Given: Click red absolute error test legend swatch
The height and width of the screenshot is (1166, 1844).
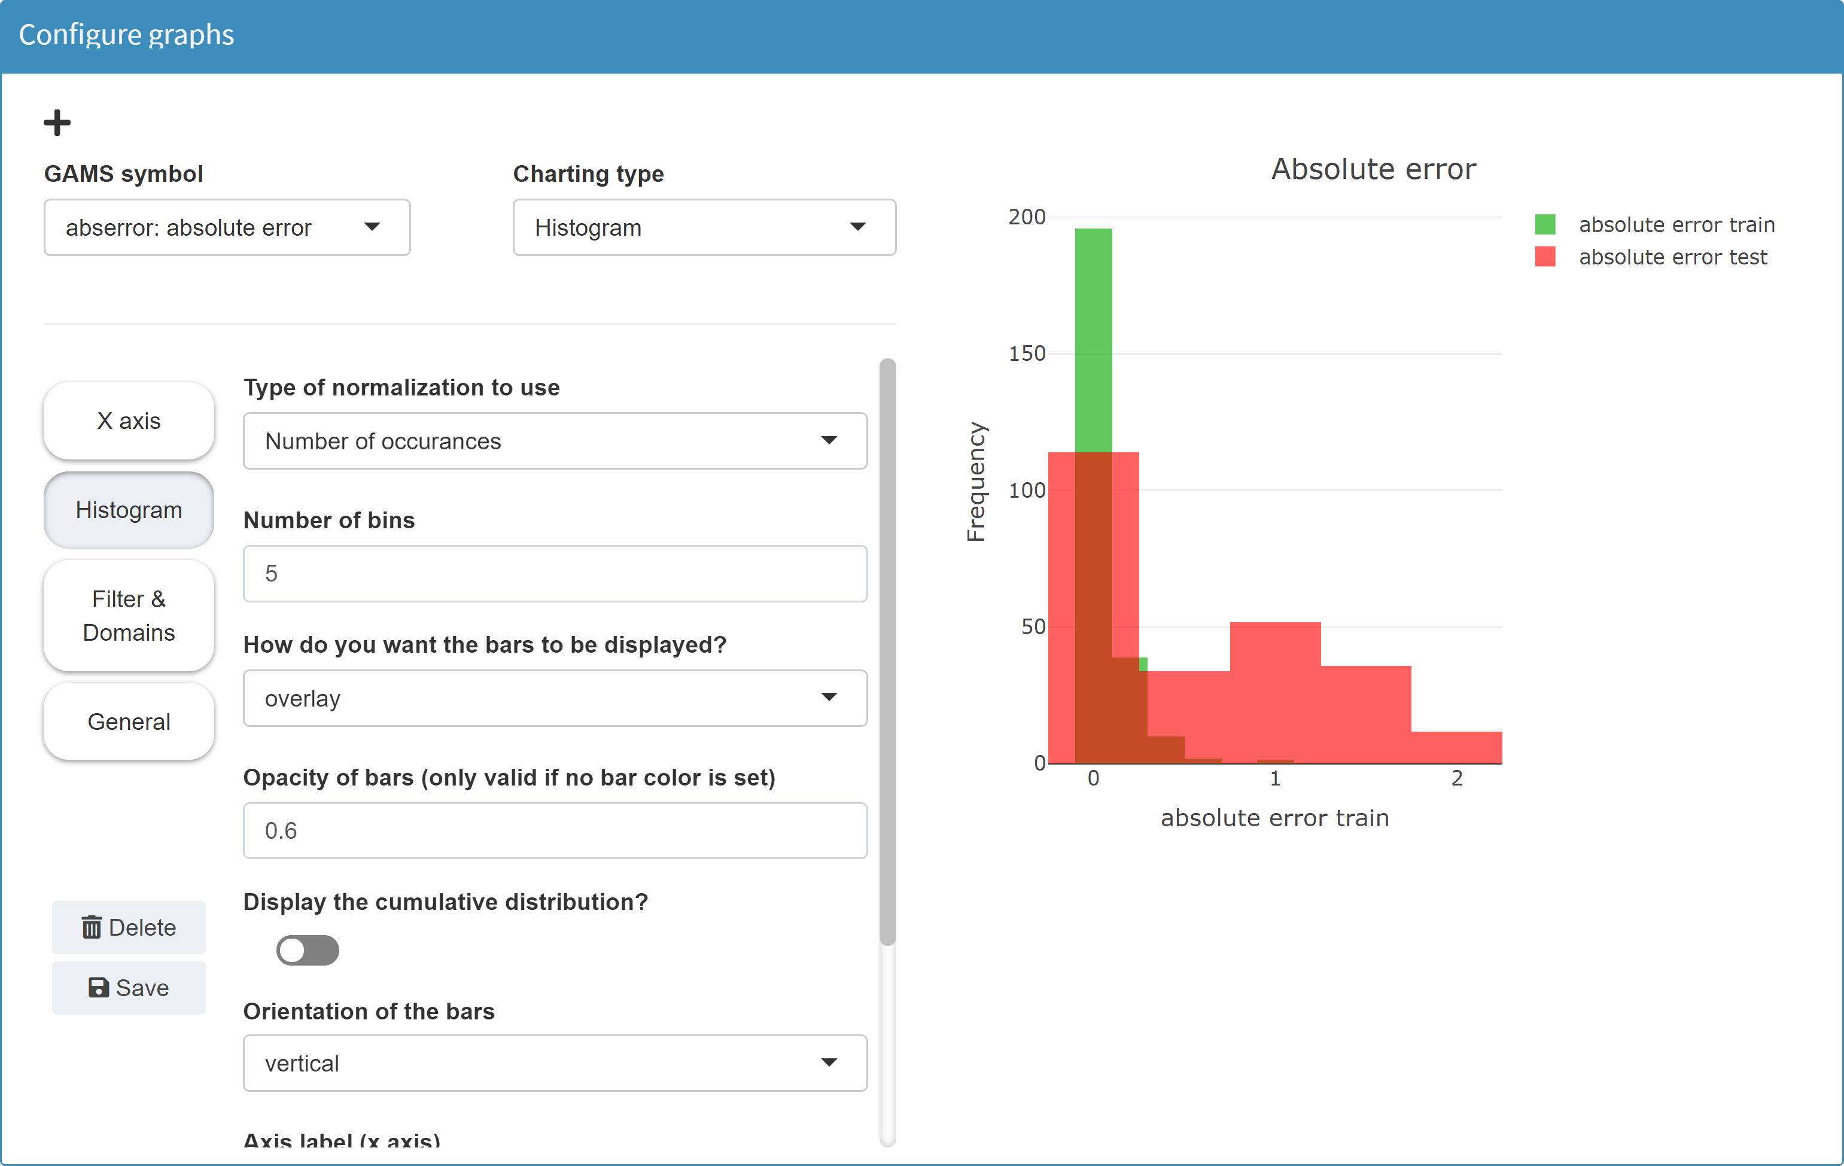Looking at the screenshot, I should [x=1545, y=257].
